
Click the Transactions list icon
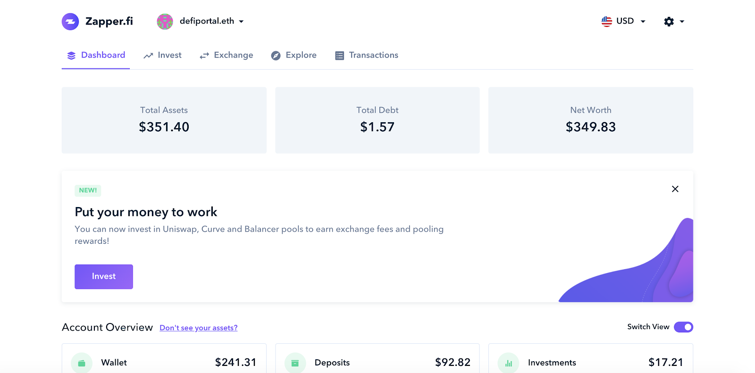tap(339, 55)
